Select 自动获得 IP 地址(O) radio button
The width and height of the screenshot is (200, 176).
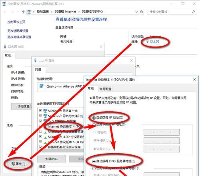(94, 118)
